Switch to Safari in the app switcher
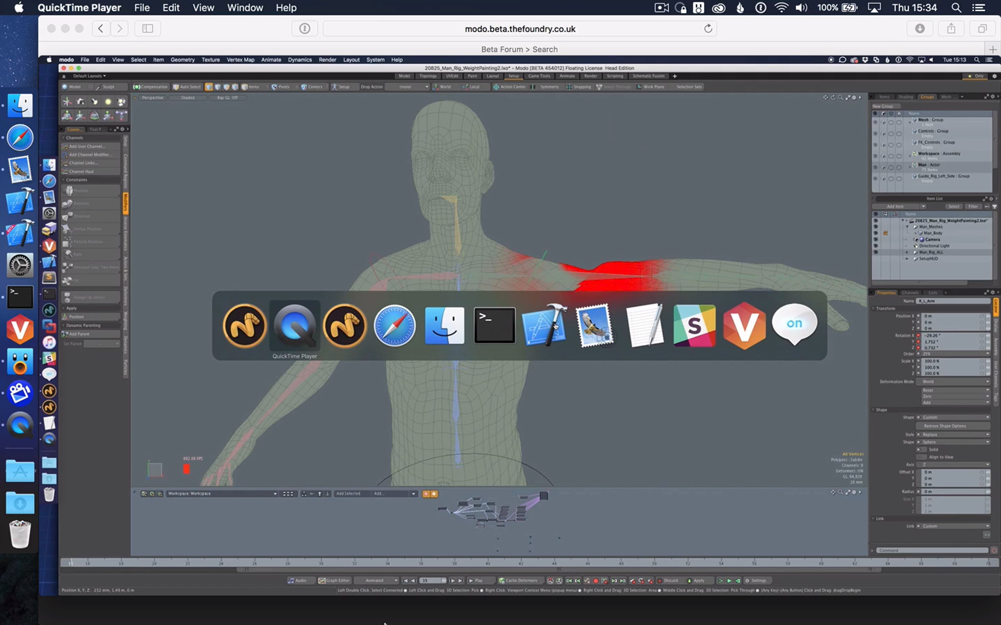 tap(395, 326)
